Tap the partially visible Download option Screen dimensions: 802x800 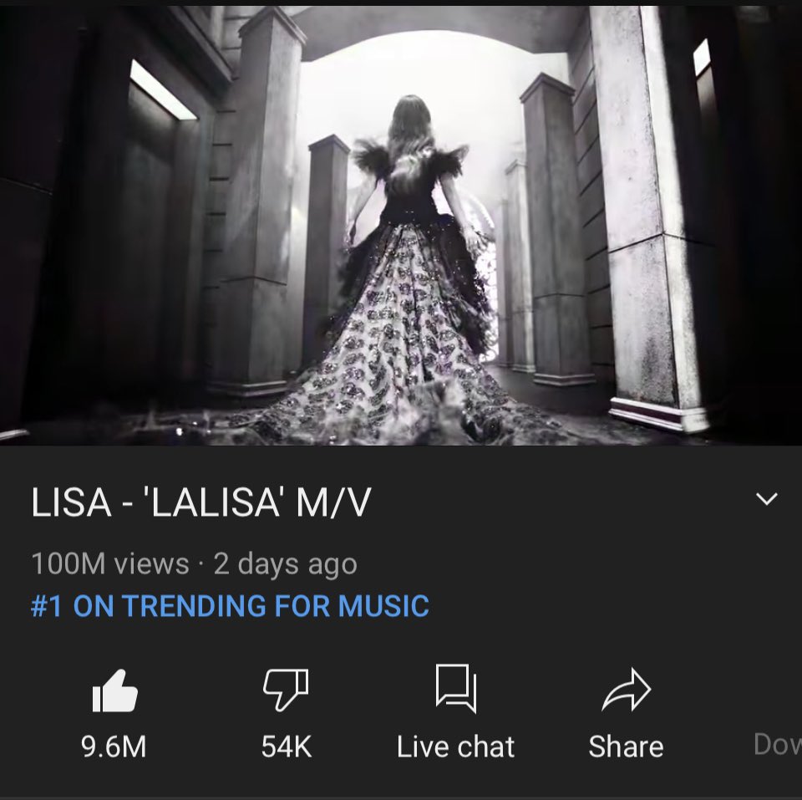(778, 745)
